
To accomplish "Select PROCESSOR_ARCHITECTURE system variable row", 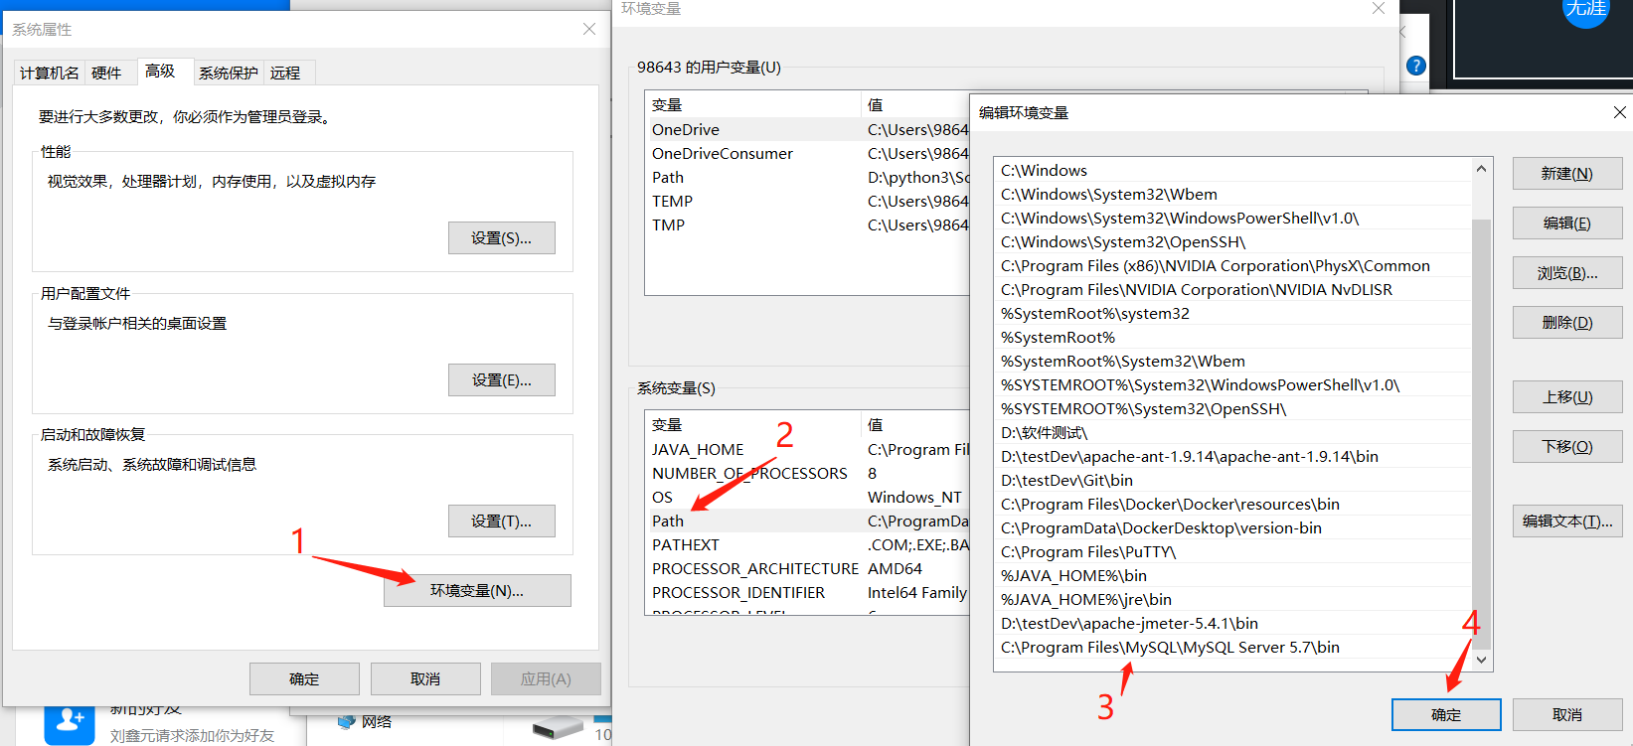I will point(807,569).
